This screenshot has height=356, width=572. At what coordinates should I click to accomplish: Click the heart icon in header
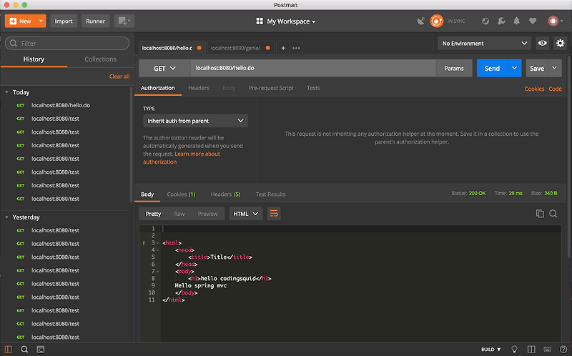(x=533, y=21)
